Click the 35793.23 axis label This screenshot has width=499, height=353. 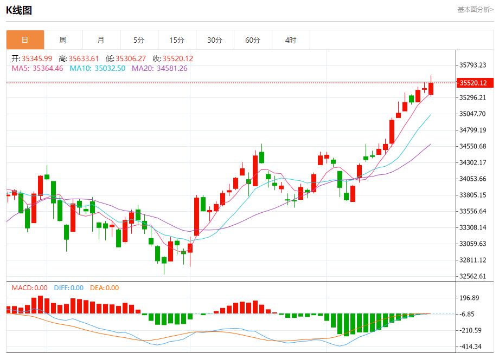click(472, 65)
